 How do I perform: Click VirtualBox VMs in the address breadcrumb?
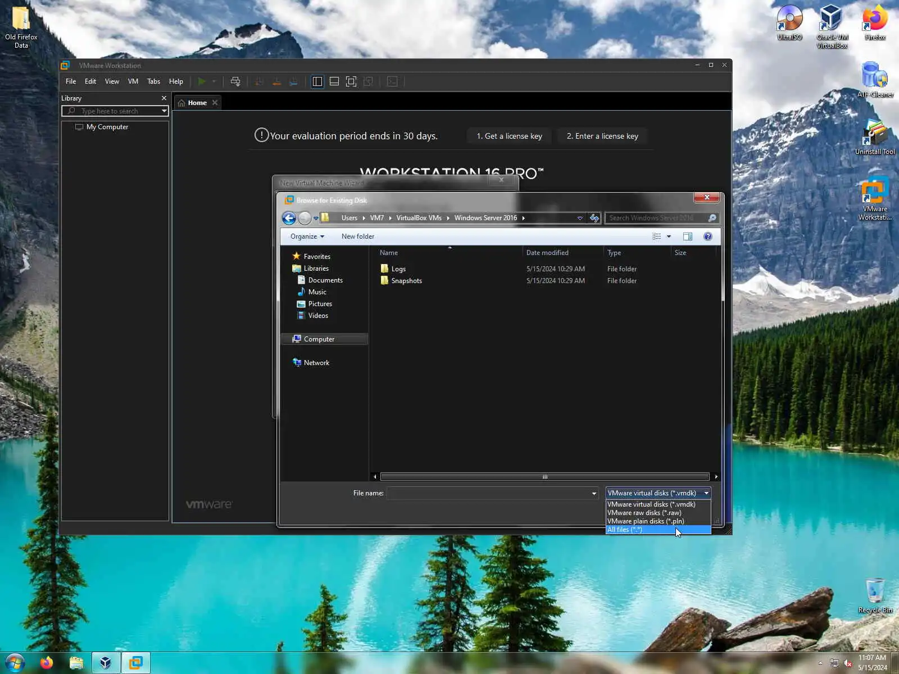pos(419,218)
